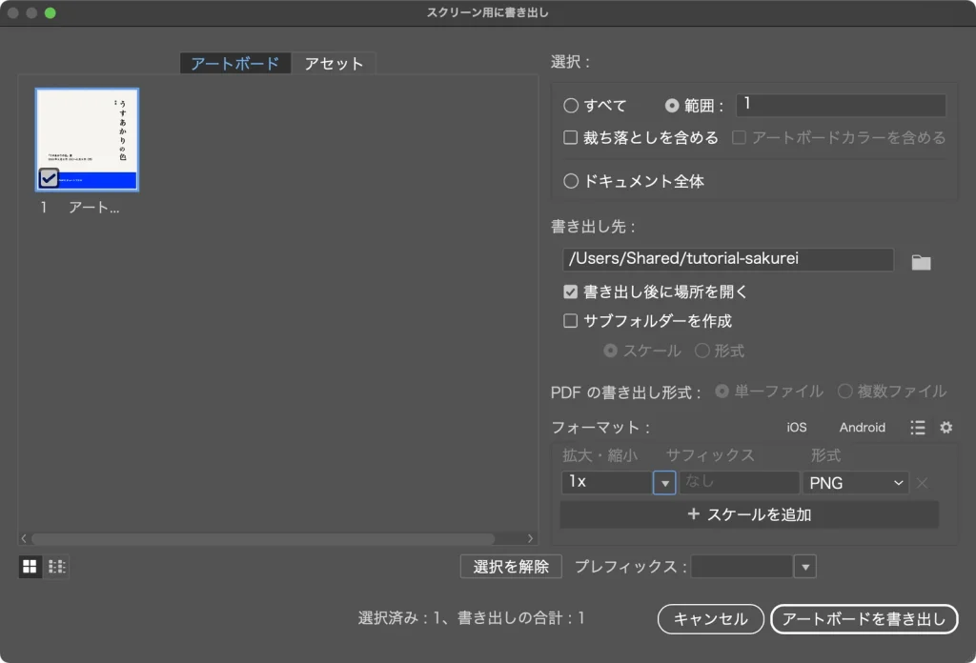Apply the iOS format preset
Viewport: 976px width, 663px height.
pyautogui.click(x=796, y=428)
